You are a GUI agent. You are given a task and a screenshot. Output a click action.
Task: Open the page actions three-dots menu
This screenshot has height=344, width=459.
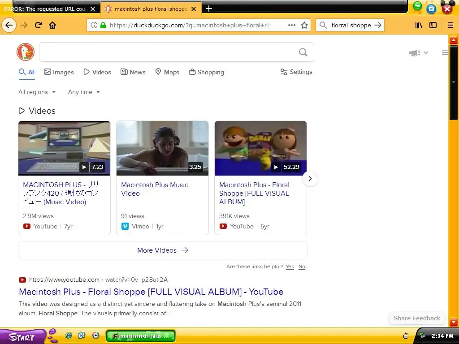pyautogui.click(x=291, y=25)
